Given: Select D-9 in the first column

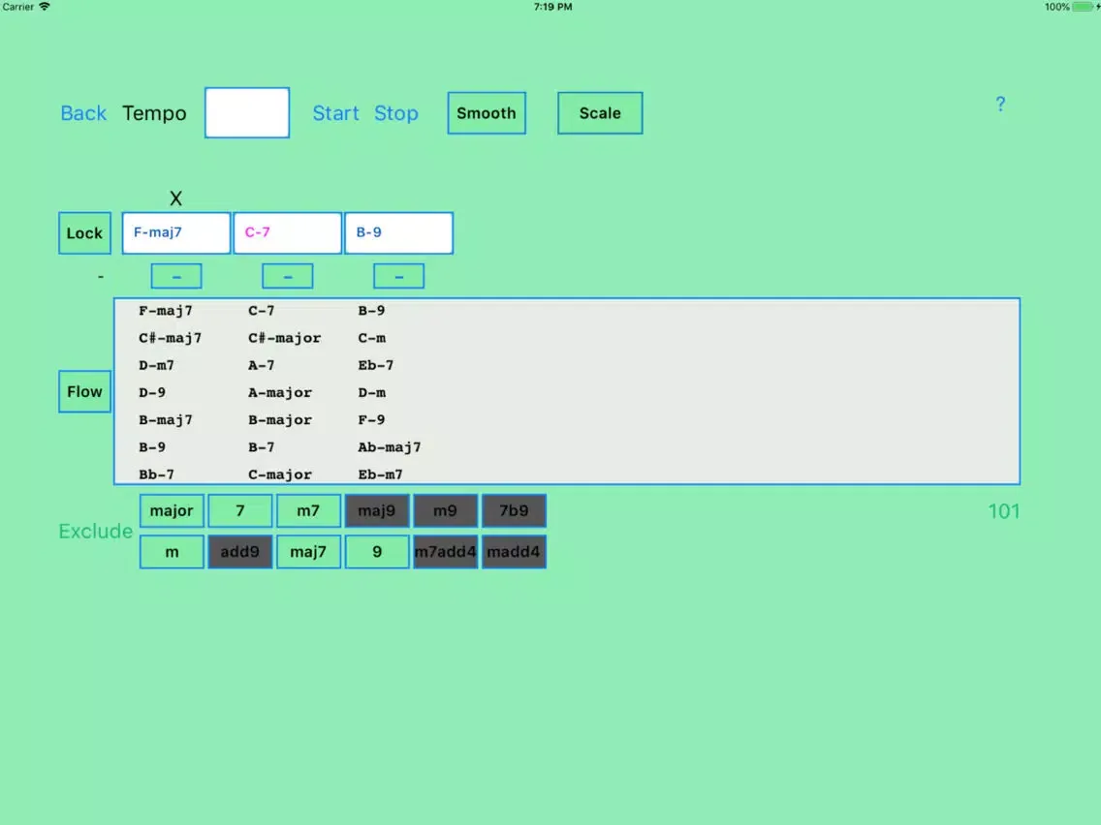Looking at the screenshot, I should 151,393.
